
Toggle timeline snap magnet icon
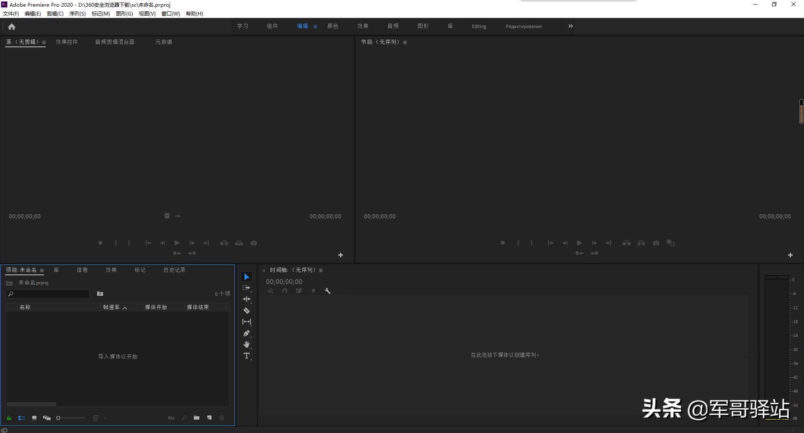285,291
